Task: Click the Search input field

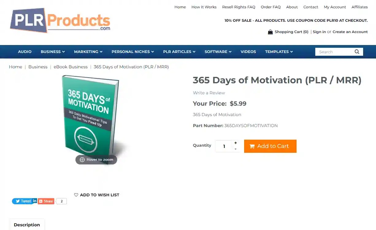Action: (x=334, y=52)
